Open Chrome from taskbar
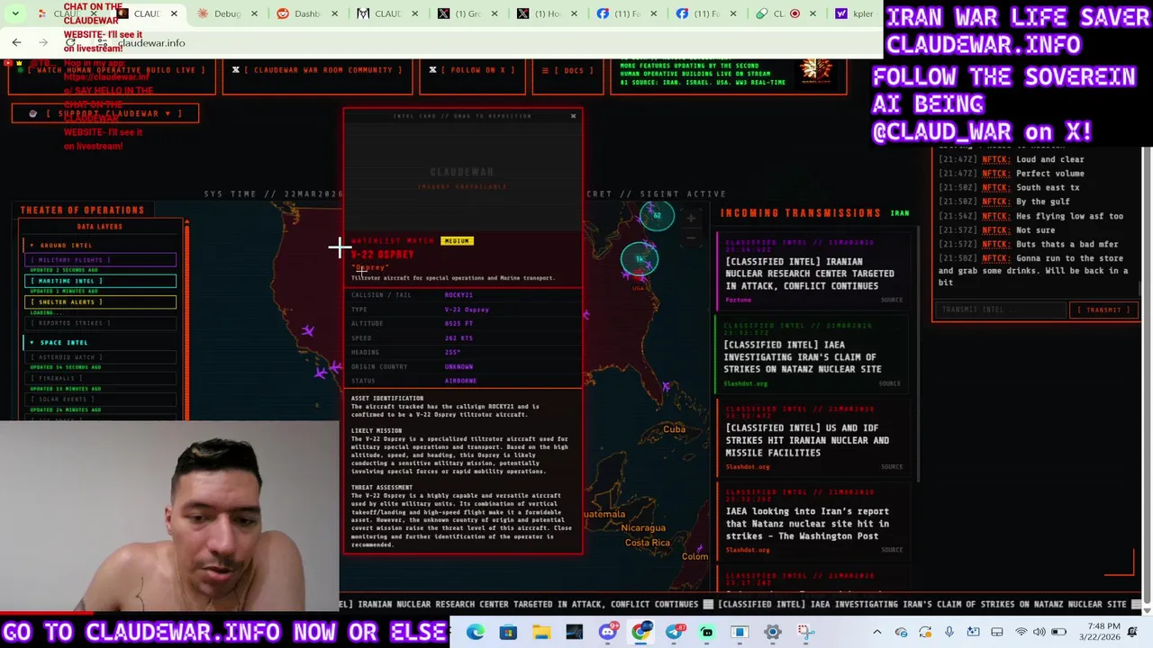The height and width of the screenshot is (648, 1153). point(640,632)
